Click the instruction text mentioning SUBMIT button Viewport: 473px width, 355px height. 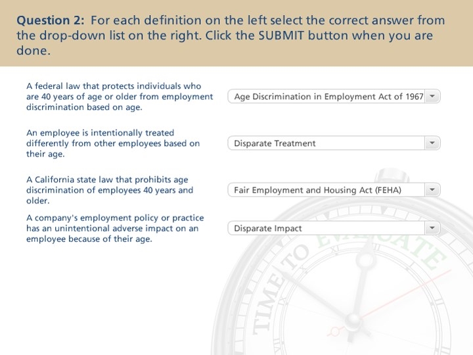pyautogui.click(x=231, y=35)
